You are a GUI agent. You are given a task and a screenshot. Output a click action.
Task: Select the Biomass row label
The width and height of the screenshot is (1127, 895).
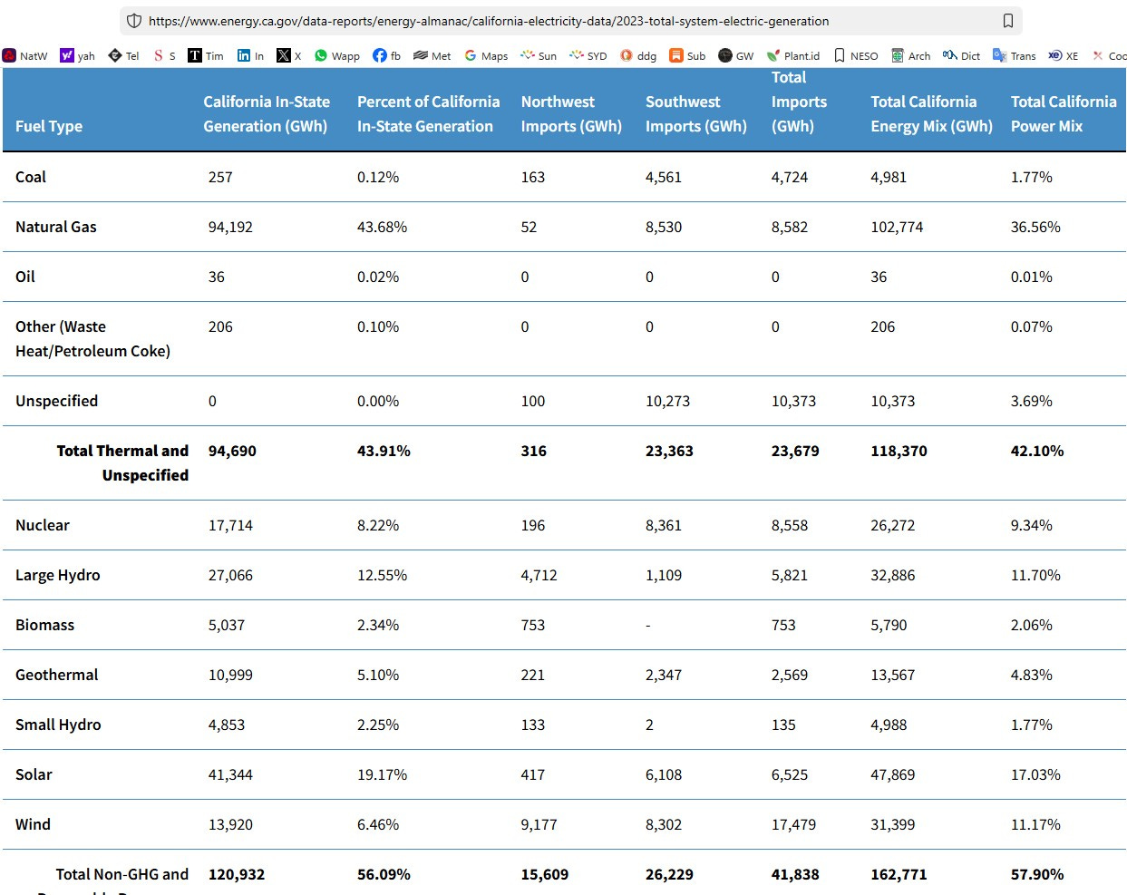[x=45, y=625]
